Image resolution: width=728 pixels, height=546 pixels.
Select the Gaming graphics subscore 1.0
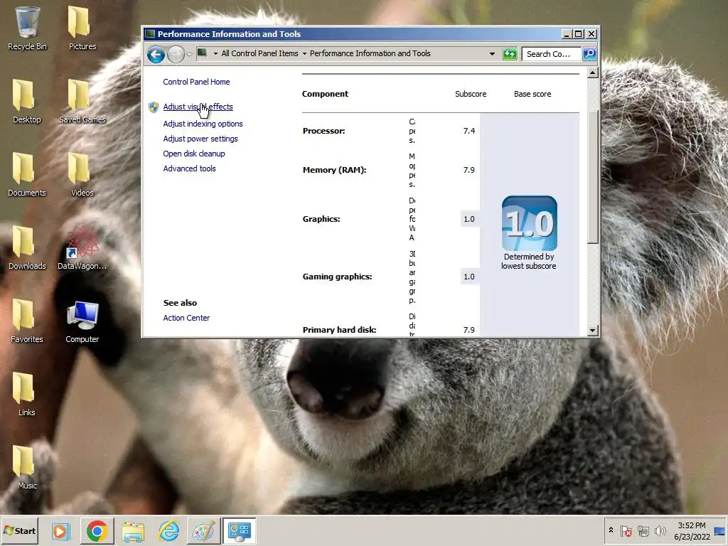tap(469, 277)
